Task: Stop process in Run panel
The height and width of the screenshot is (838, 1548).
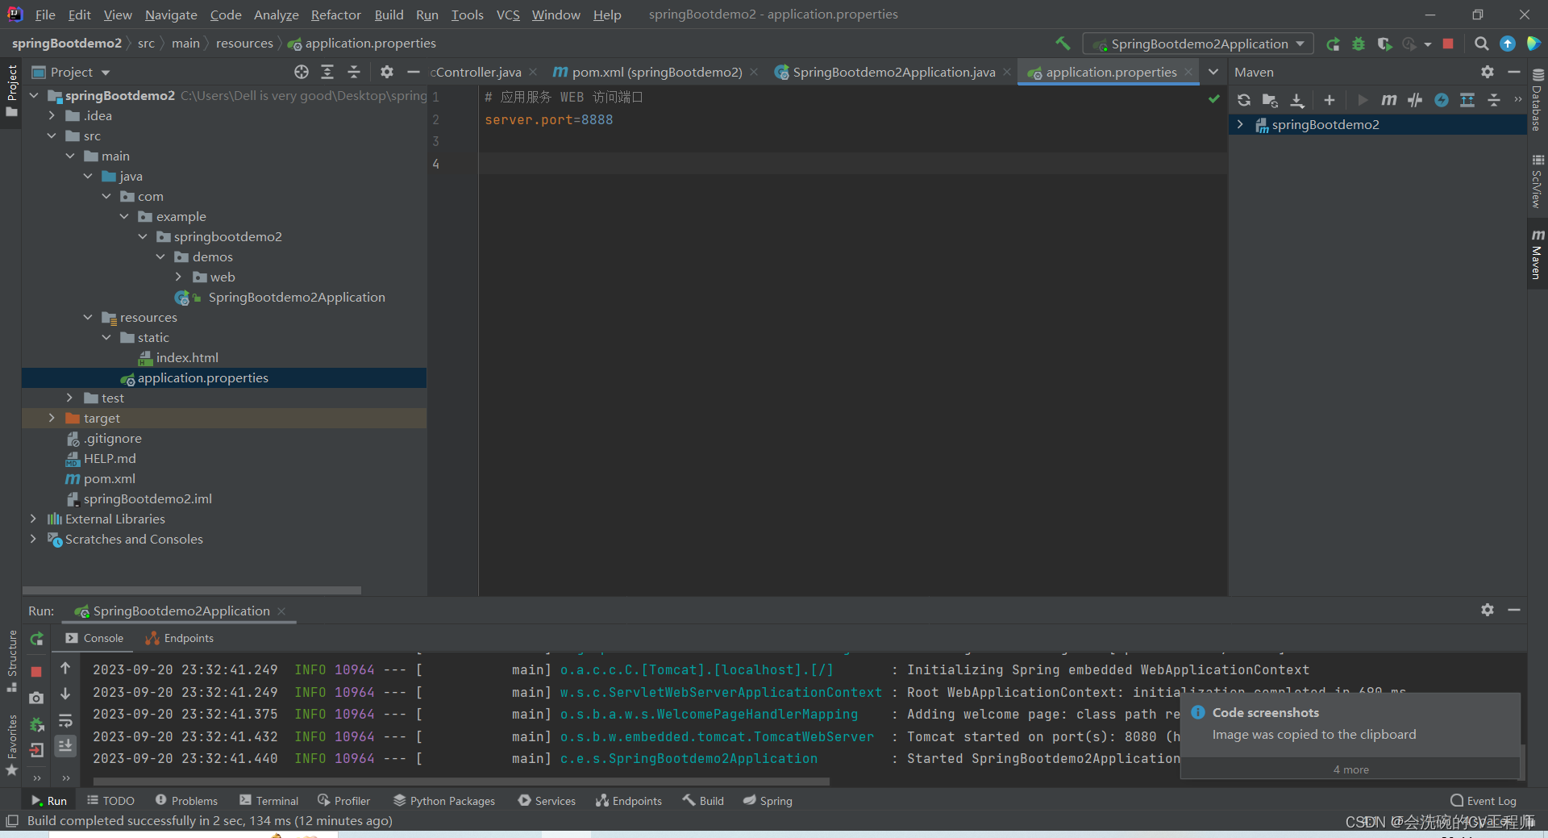Action: point(36,671)
